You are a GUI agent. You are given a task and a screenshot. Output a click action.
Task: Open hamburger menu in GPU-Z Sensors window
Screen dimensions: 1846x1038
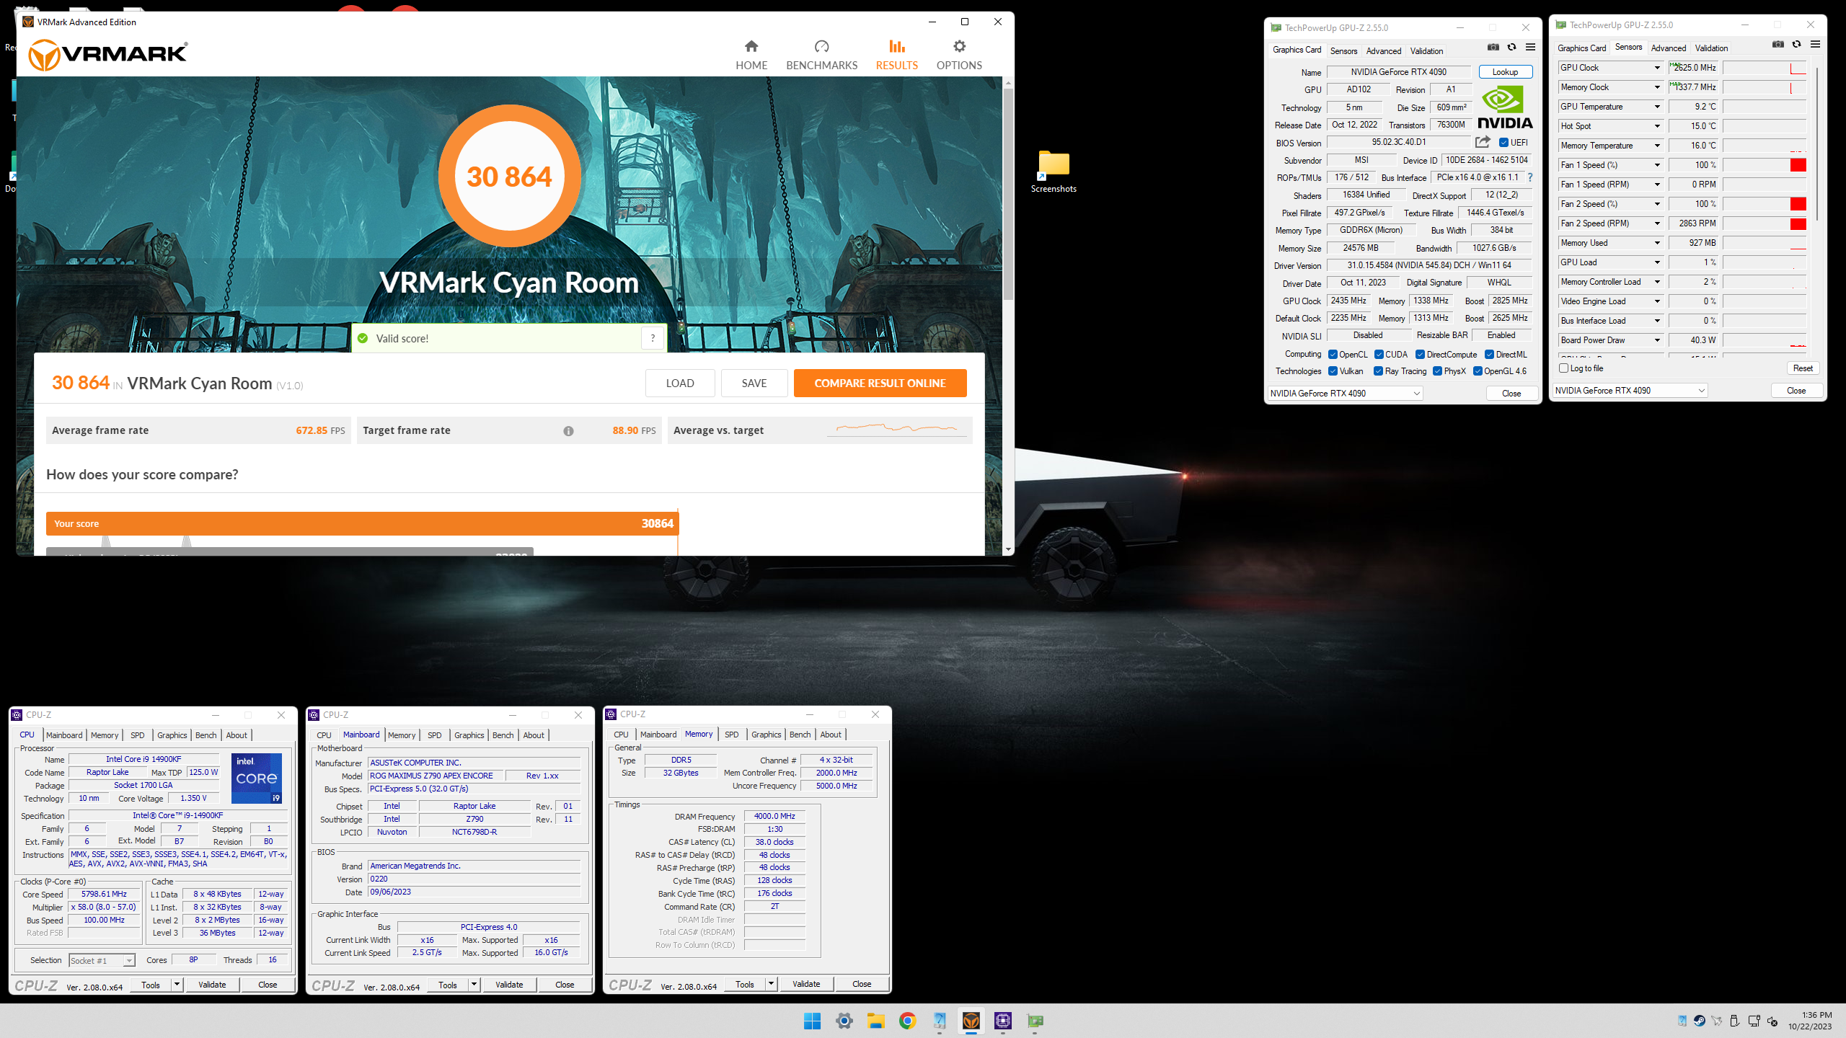pos(1816,45)
